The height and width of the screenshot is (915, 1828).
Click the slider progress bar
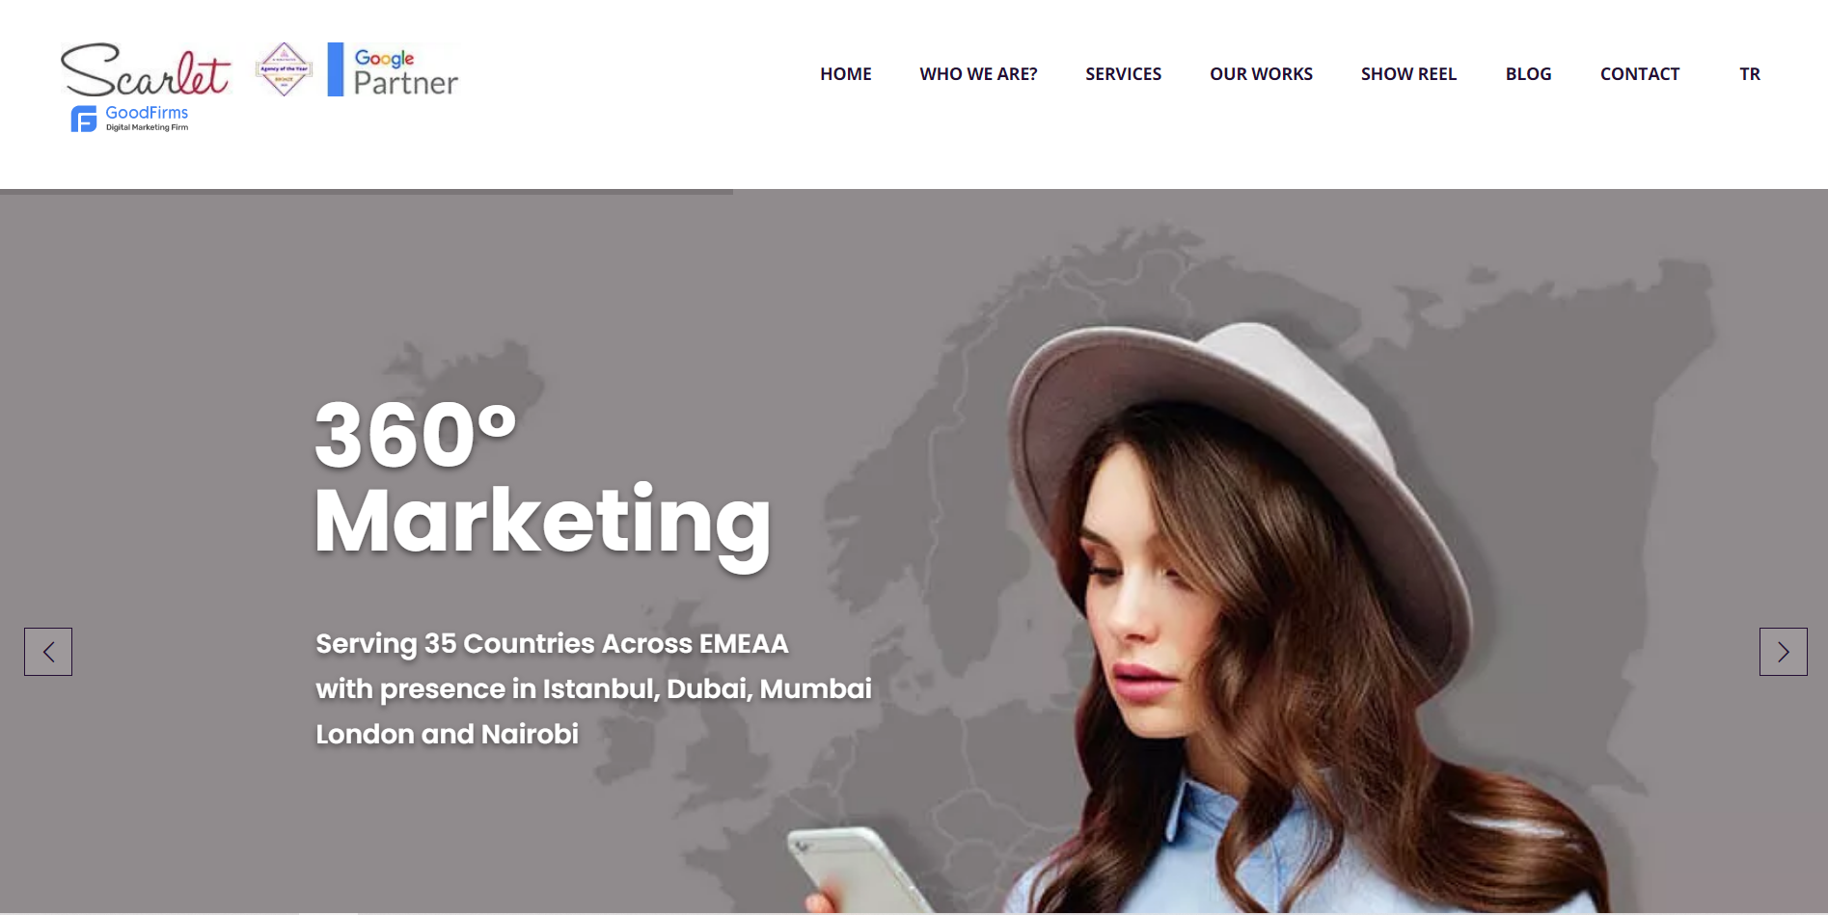click(367, 192)
